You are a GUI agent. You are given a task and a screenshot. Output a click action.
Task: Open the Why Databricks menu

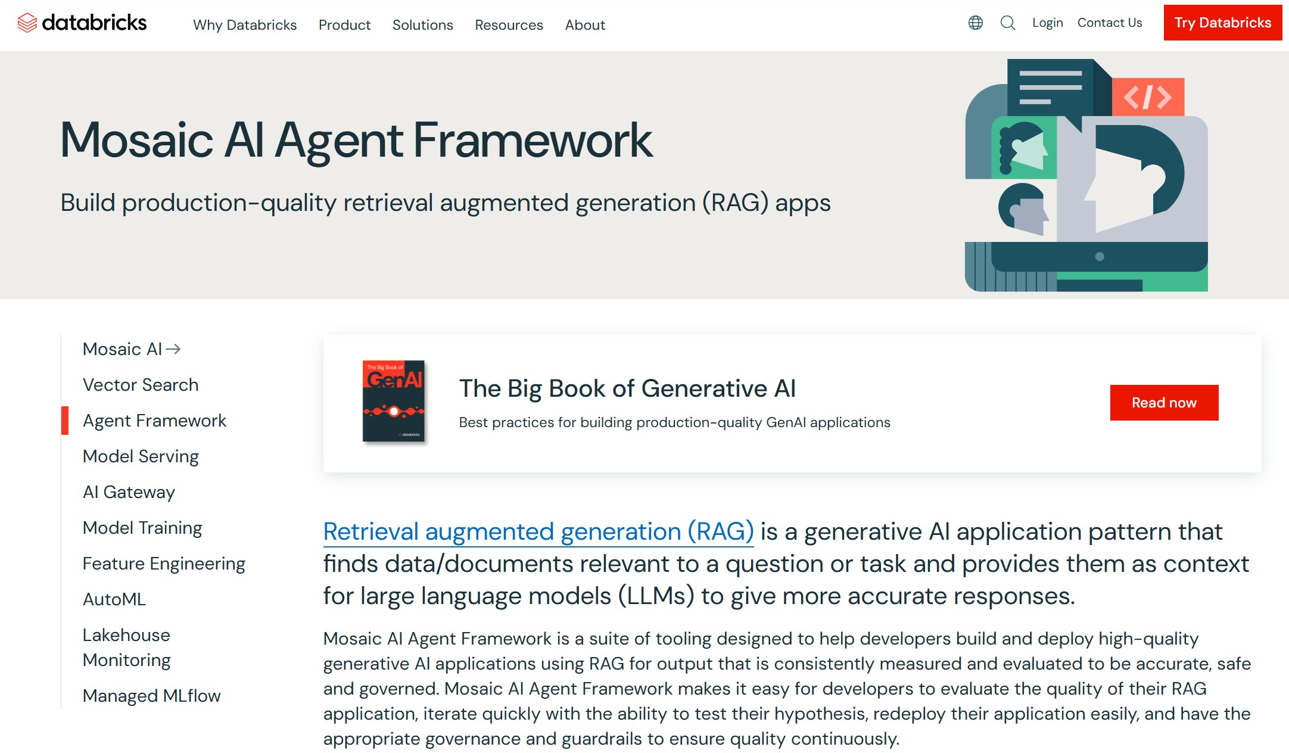(x=245, y=25)
